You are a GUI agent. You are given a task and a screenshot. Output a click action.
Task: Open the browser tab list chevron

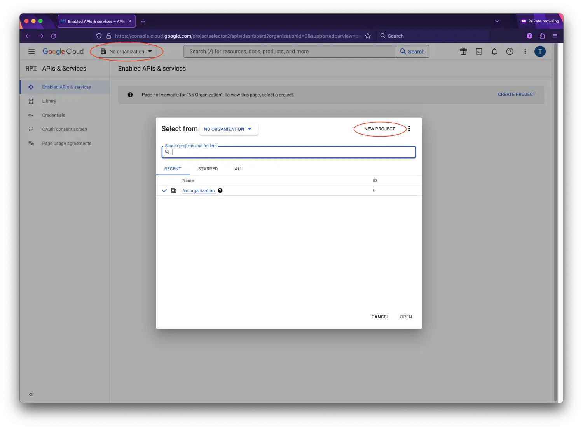click(x=497, y=21)
